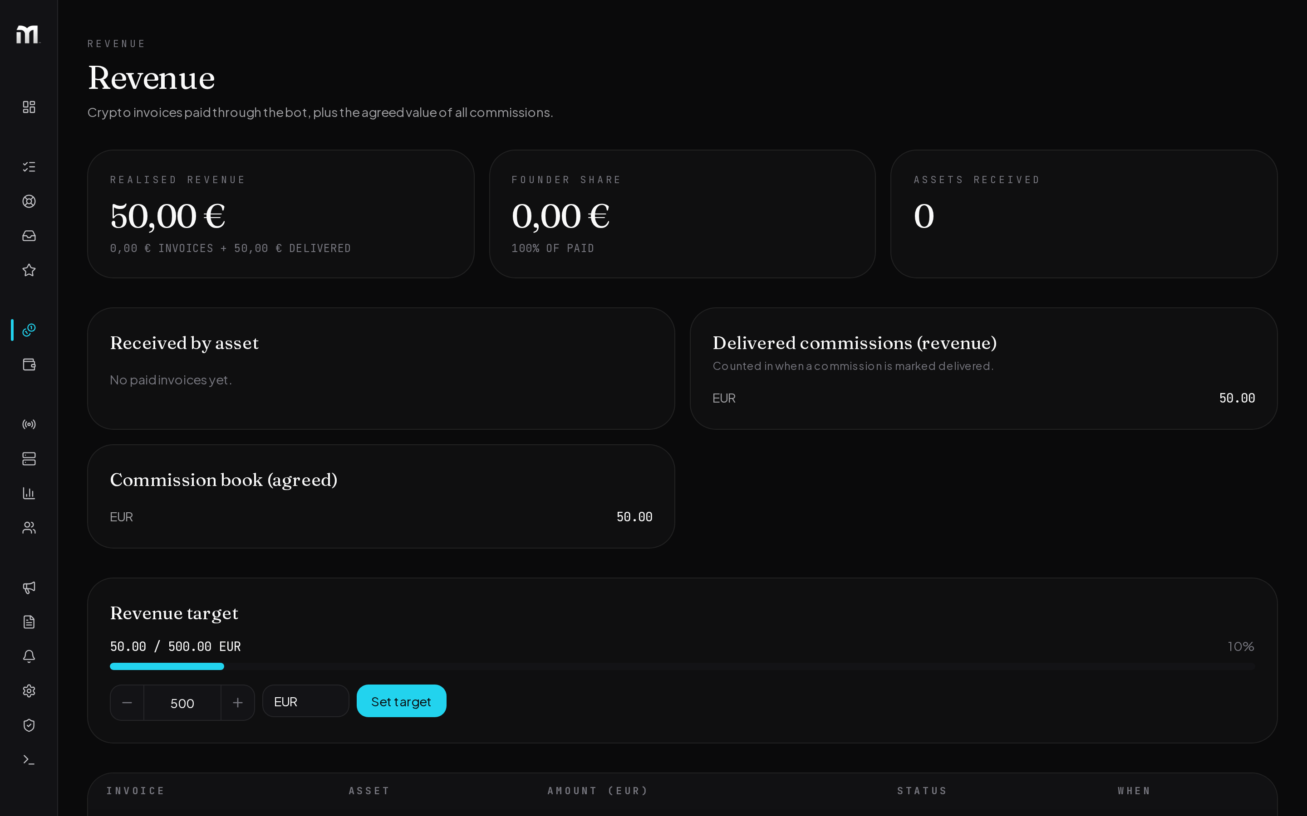1307x816 pixels.
Task: Open the star favorites icon
Action: point(29,270)
